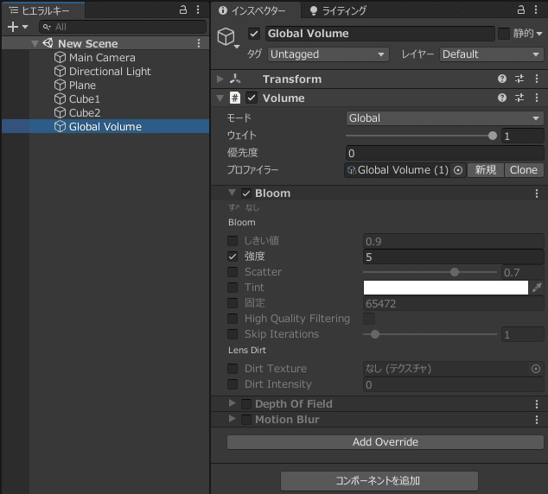Open the Mode dropdown showing Global
Image resolution: width=548 pixels, height=494 pixels.
[x=444, y=118]
